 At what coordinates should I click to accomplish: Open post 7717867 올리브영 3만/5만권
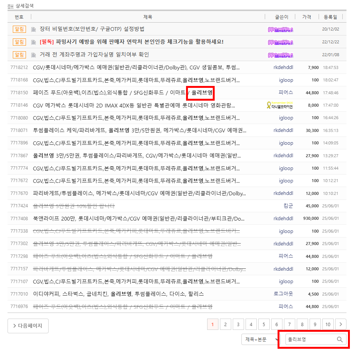(137, 156)
